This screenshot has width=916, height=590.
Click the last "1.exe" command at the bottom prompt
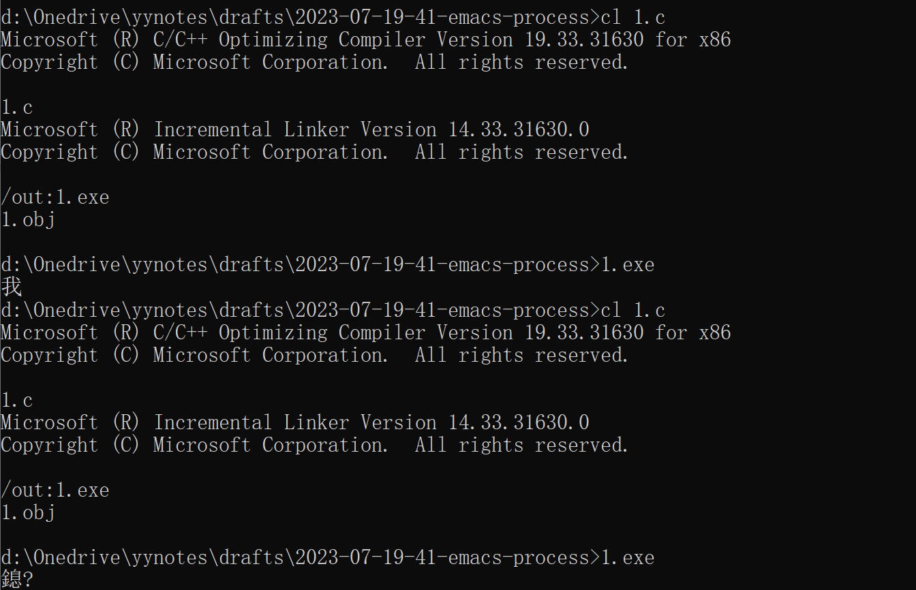point(627,557)
